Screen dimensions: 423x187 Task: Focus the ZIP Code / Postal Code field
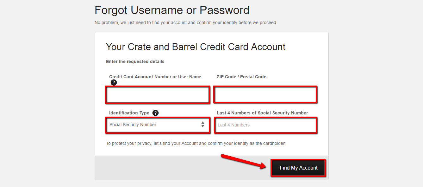click(265, 94)
